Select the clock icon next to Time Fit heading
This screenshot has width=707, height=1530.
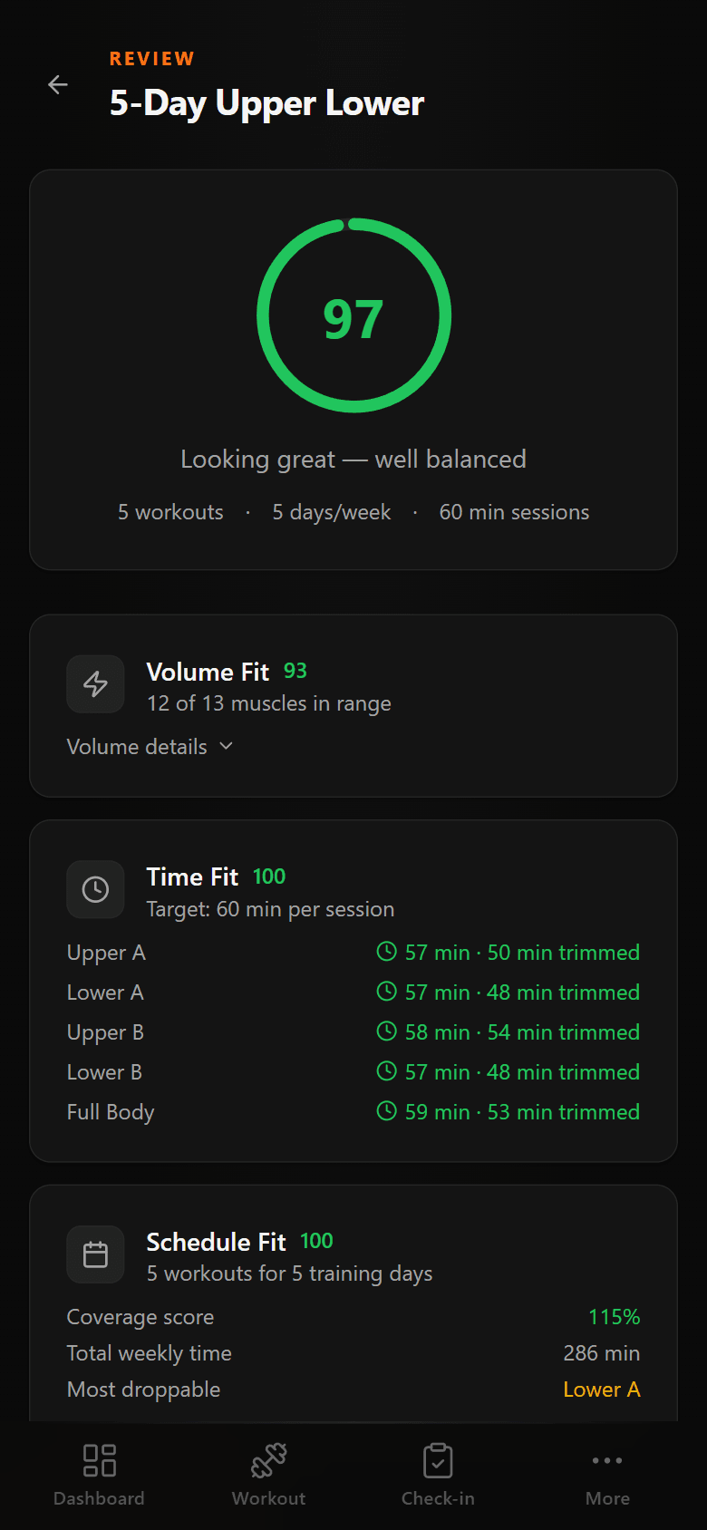click(95, 889)
